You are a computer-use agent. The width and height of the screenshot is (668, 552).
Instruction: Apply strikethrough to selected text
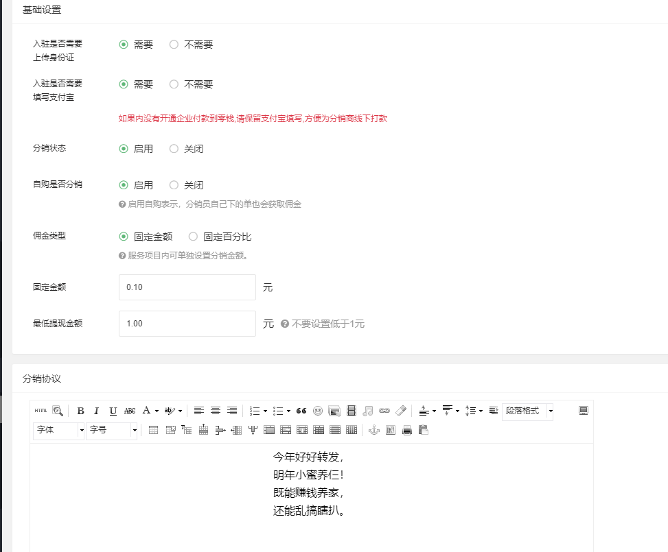coord(130,411)
